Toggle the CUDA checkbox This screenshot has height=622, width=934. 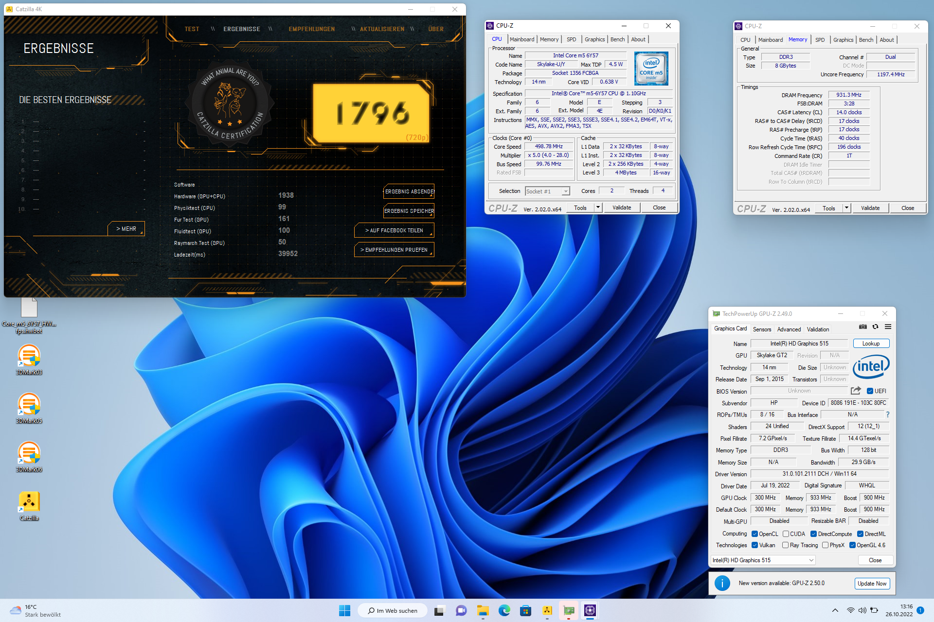click(x=785, y=534)
